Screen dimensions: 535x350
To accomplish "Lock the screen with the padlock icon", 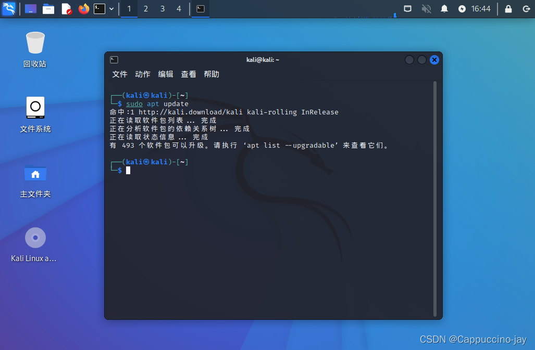I will [x=508, y=9].
